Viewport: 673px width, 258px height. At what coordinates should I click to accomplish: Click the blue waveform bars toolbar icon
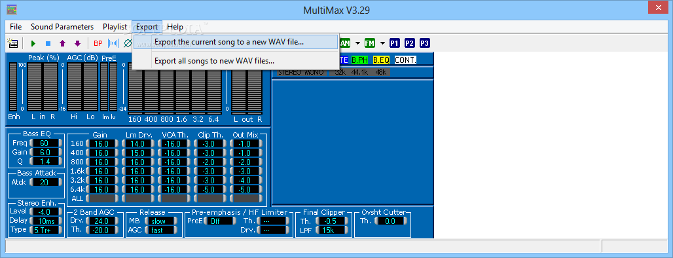pyautogui.click(x=113, y=43)
